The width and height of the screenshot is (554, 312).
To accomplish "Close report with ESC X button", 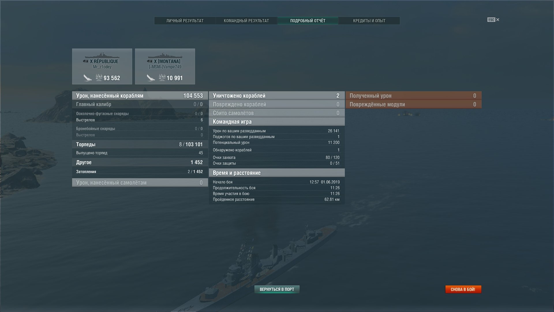I will pyautogui.click(x=493, y=20).
